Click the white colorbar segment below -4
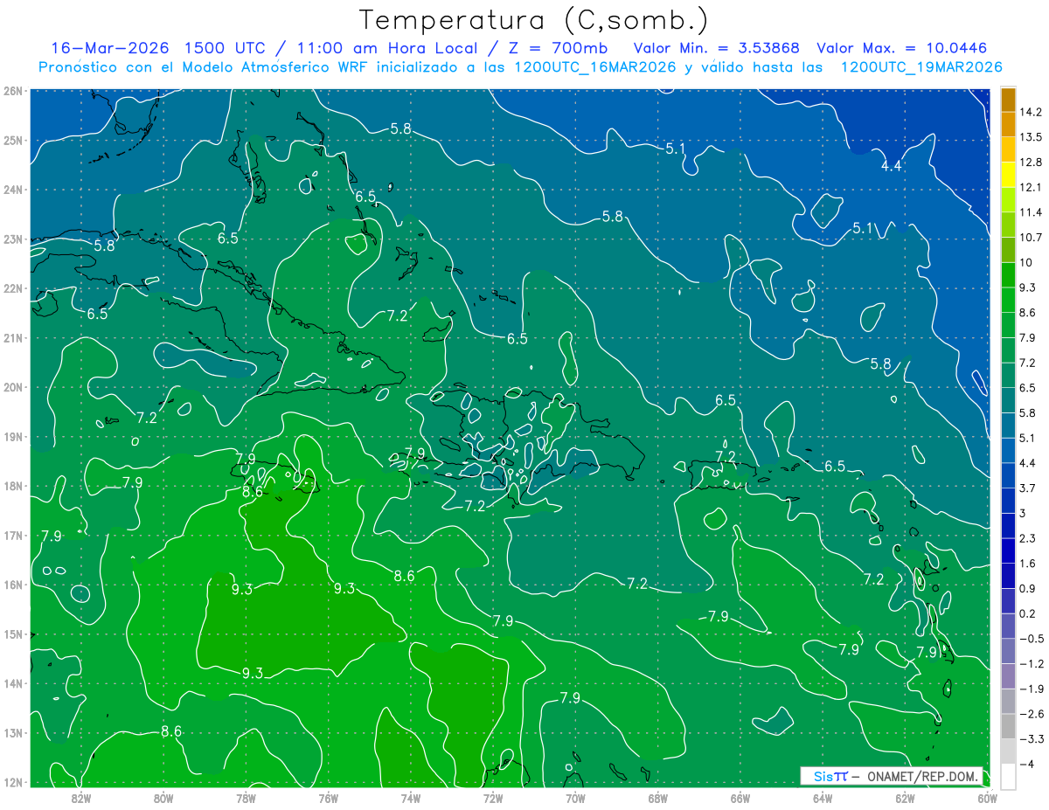 pos(1009,776)
